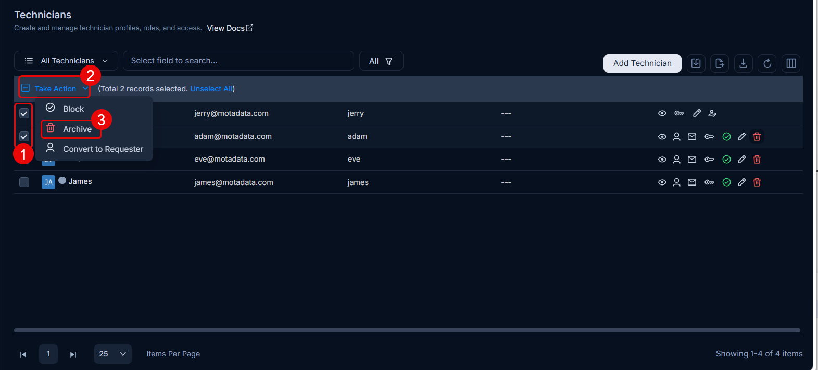Open the All filter dropdown
The height and width of the screenshot is (370, 818).
point(381,61)
